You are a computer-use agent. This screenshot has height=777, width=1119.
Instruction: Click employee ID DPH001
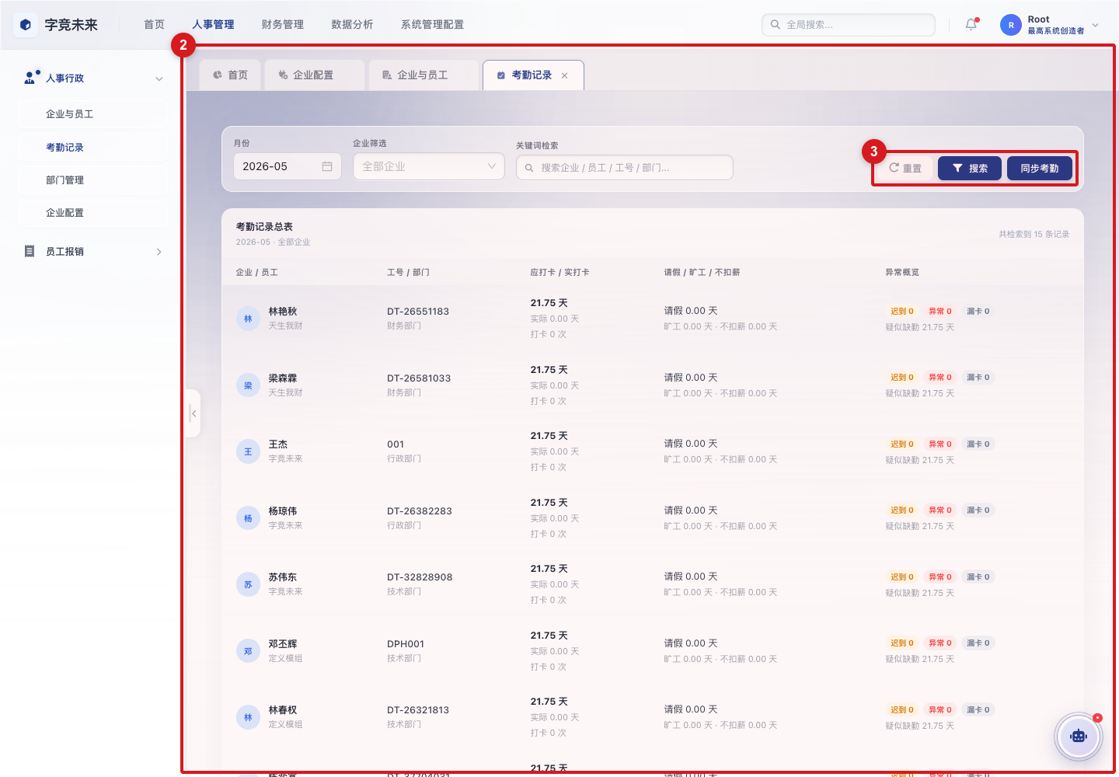pos(406,644)
